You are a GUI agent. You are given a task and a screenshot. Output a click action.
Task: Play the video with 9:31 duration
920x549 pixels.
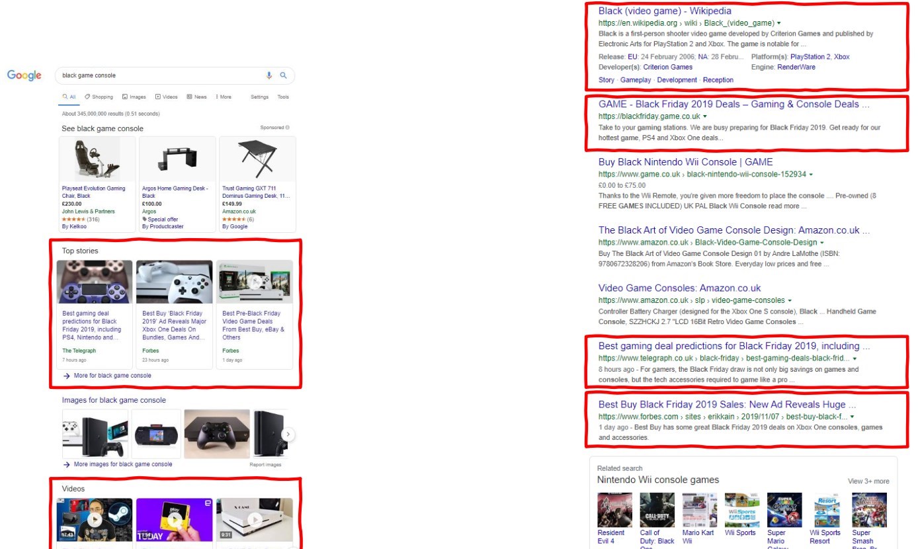(x=255, y=519)
